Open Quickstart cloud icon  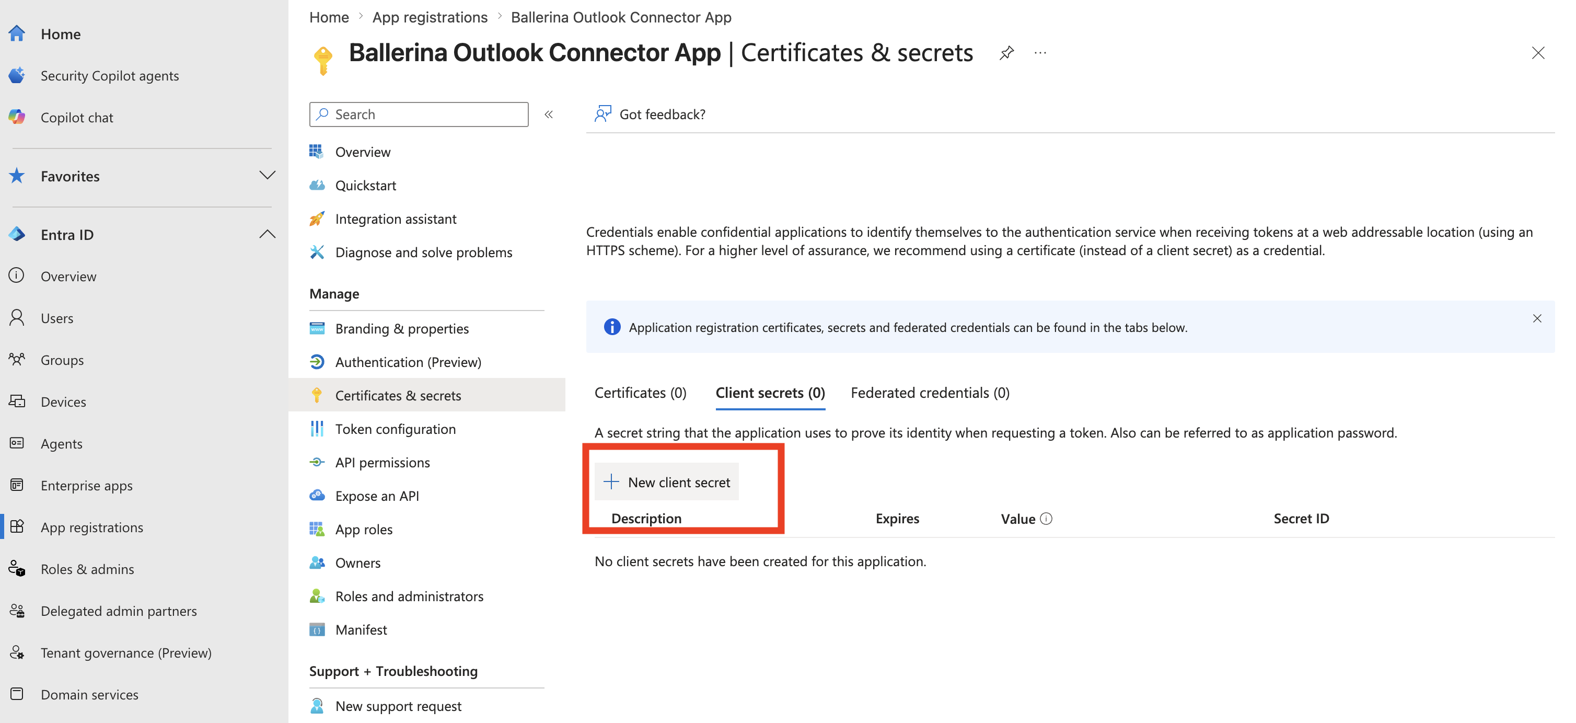click(x=317, y=185)
